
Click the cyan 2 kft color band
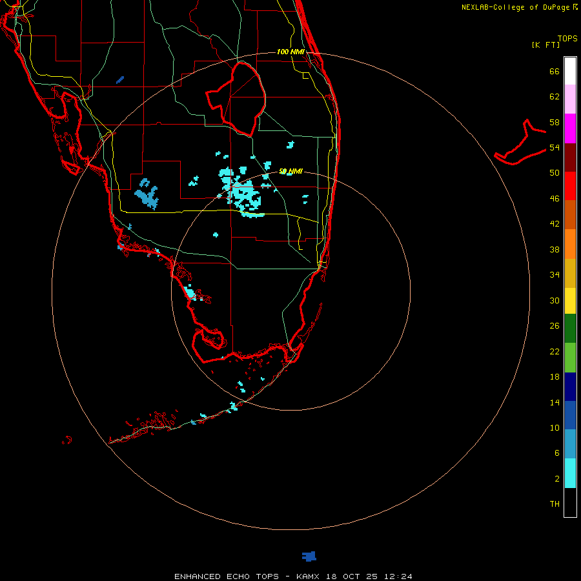pyautogui.click(x=570, y=473)
